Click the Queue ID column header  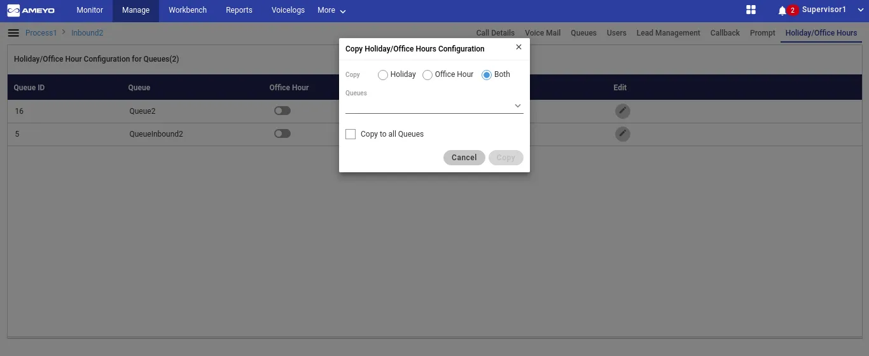(x=29, y=88)
